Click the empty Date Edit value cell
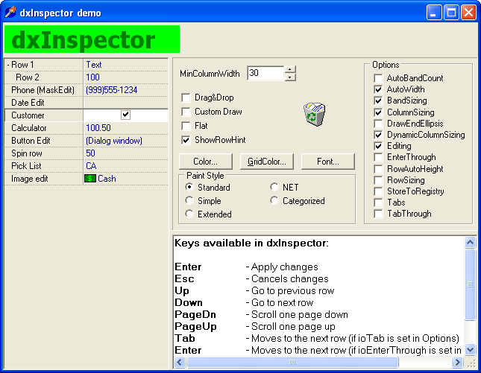The width and height of the screenshot is (481, 373). click(x=125, y=103)
